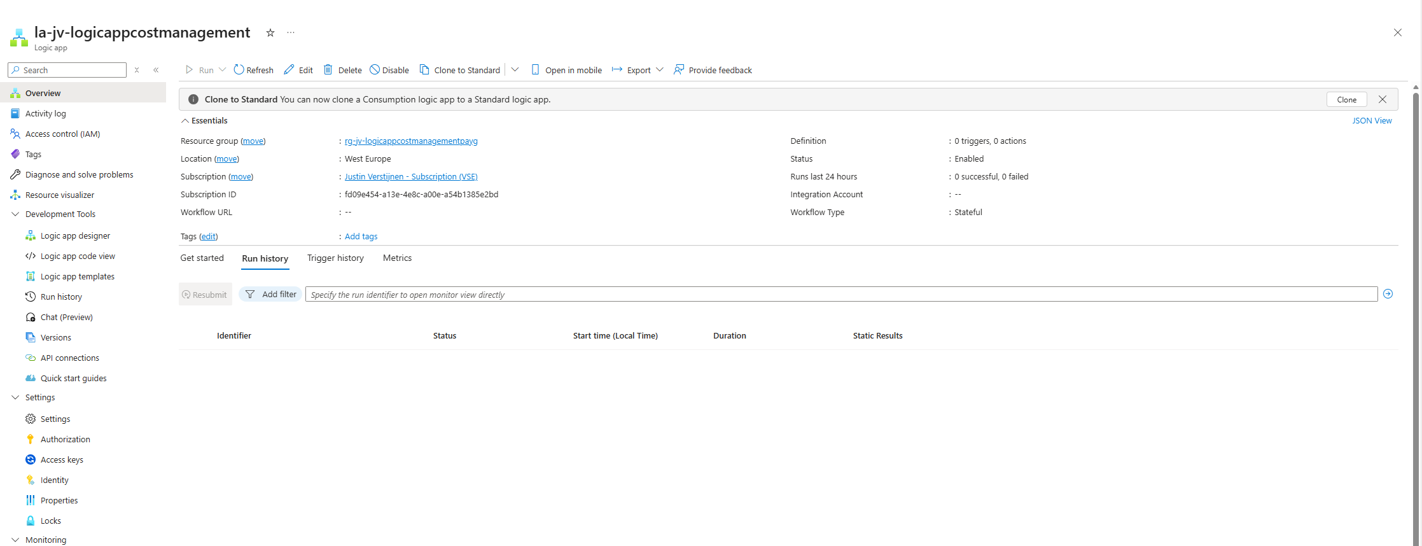
Task: Open the Run dropdown arrow
Action: point(222,69)
